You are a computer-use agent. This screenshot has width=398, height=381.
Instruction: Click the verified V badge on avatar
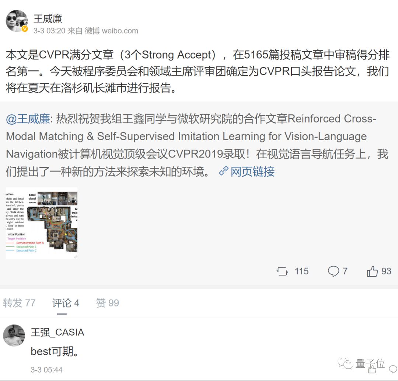[x=25, y=29]
